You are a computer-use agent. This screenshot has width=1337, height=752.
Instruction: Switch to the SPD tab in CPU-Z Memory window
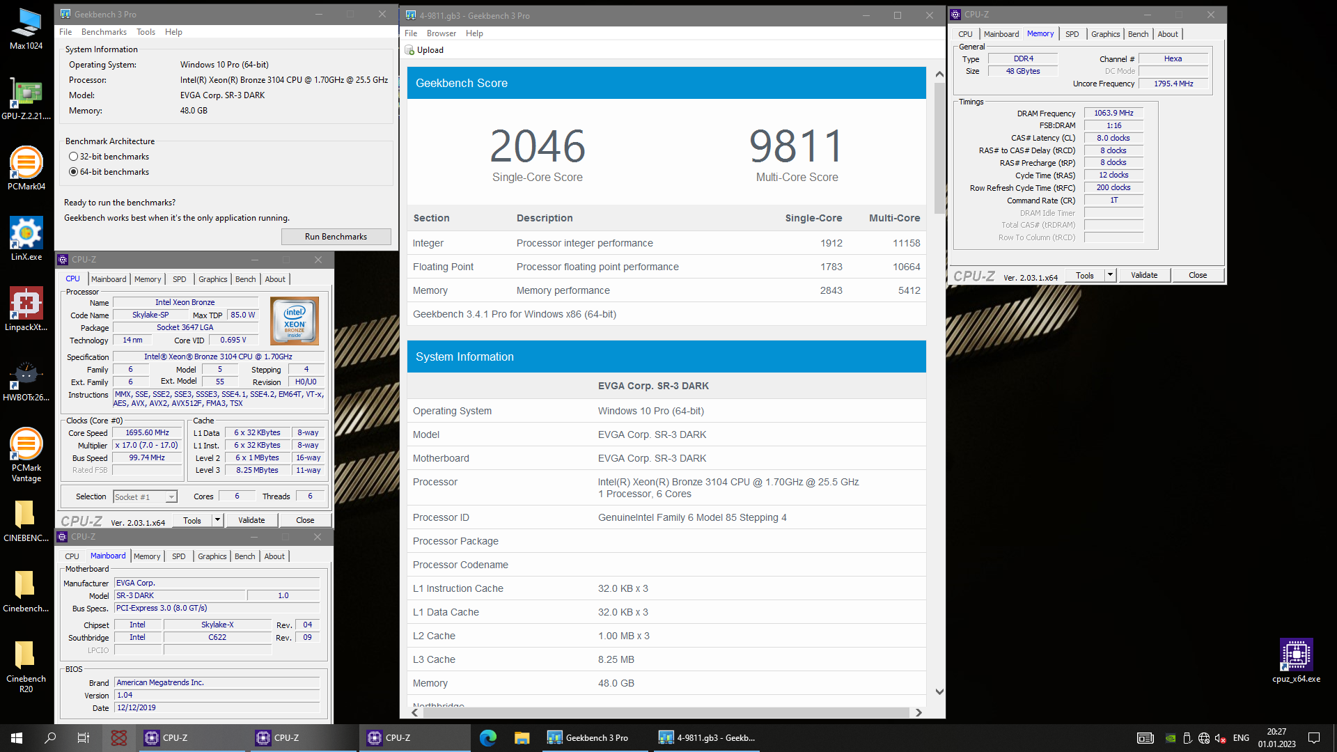[x=1072, y=34]
